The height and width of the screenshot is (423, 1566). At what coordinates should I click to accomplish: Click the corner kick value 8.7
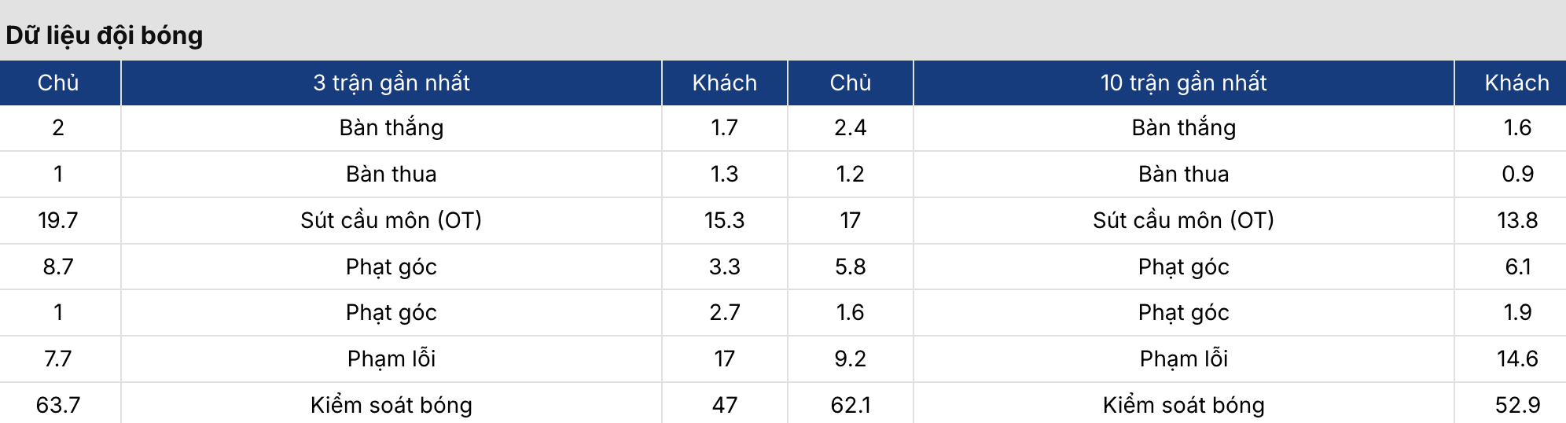(58, 267)
